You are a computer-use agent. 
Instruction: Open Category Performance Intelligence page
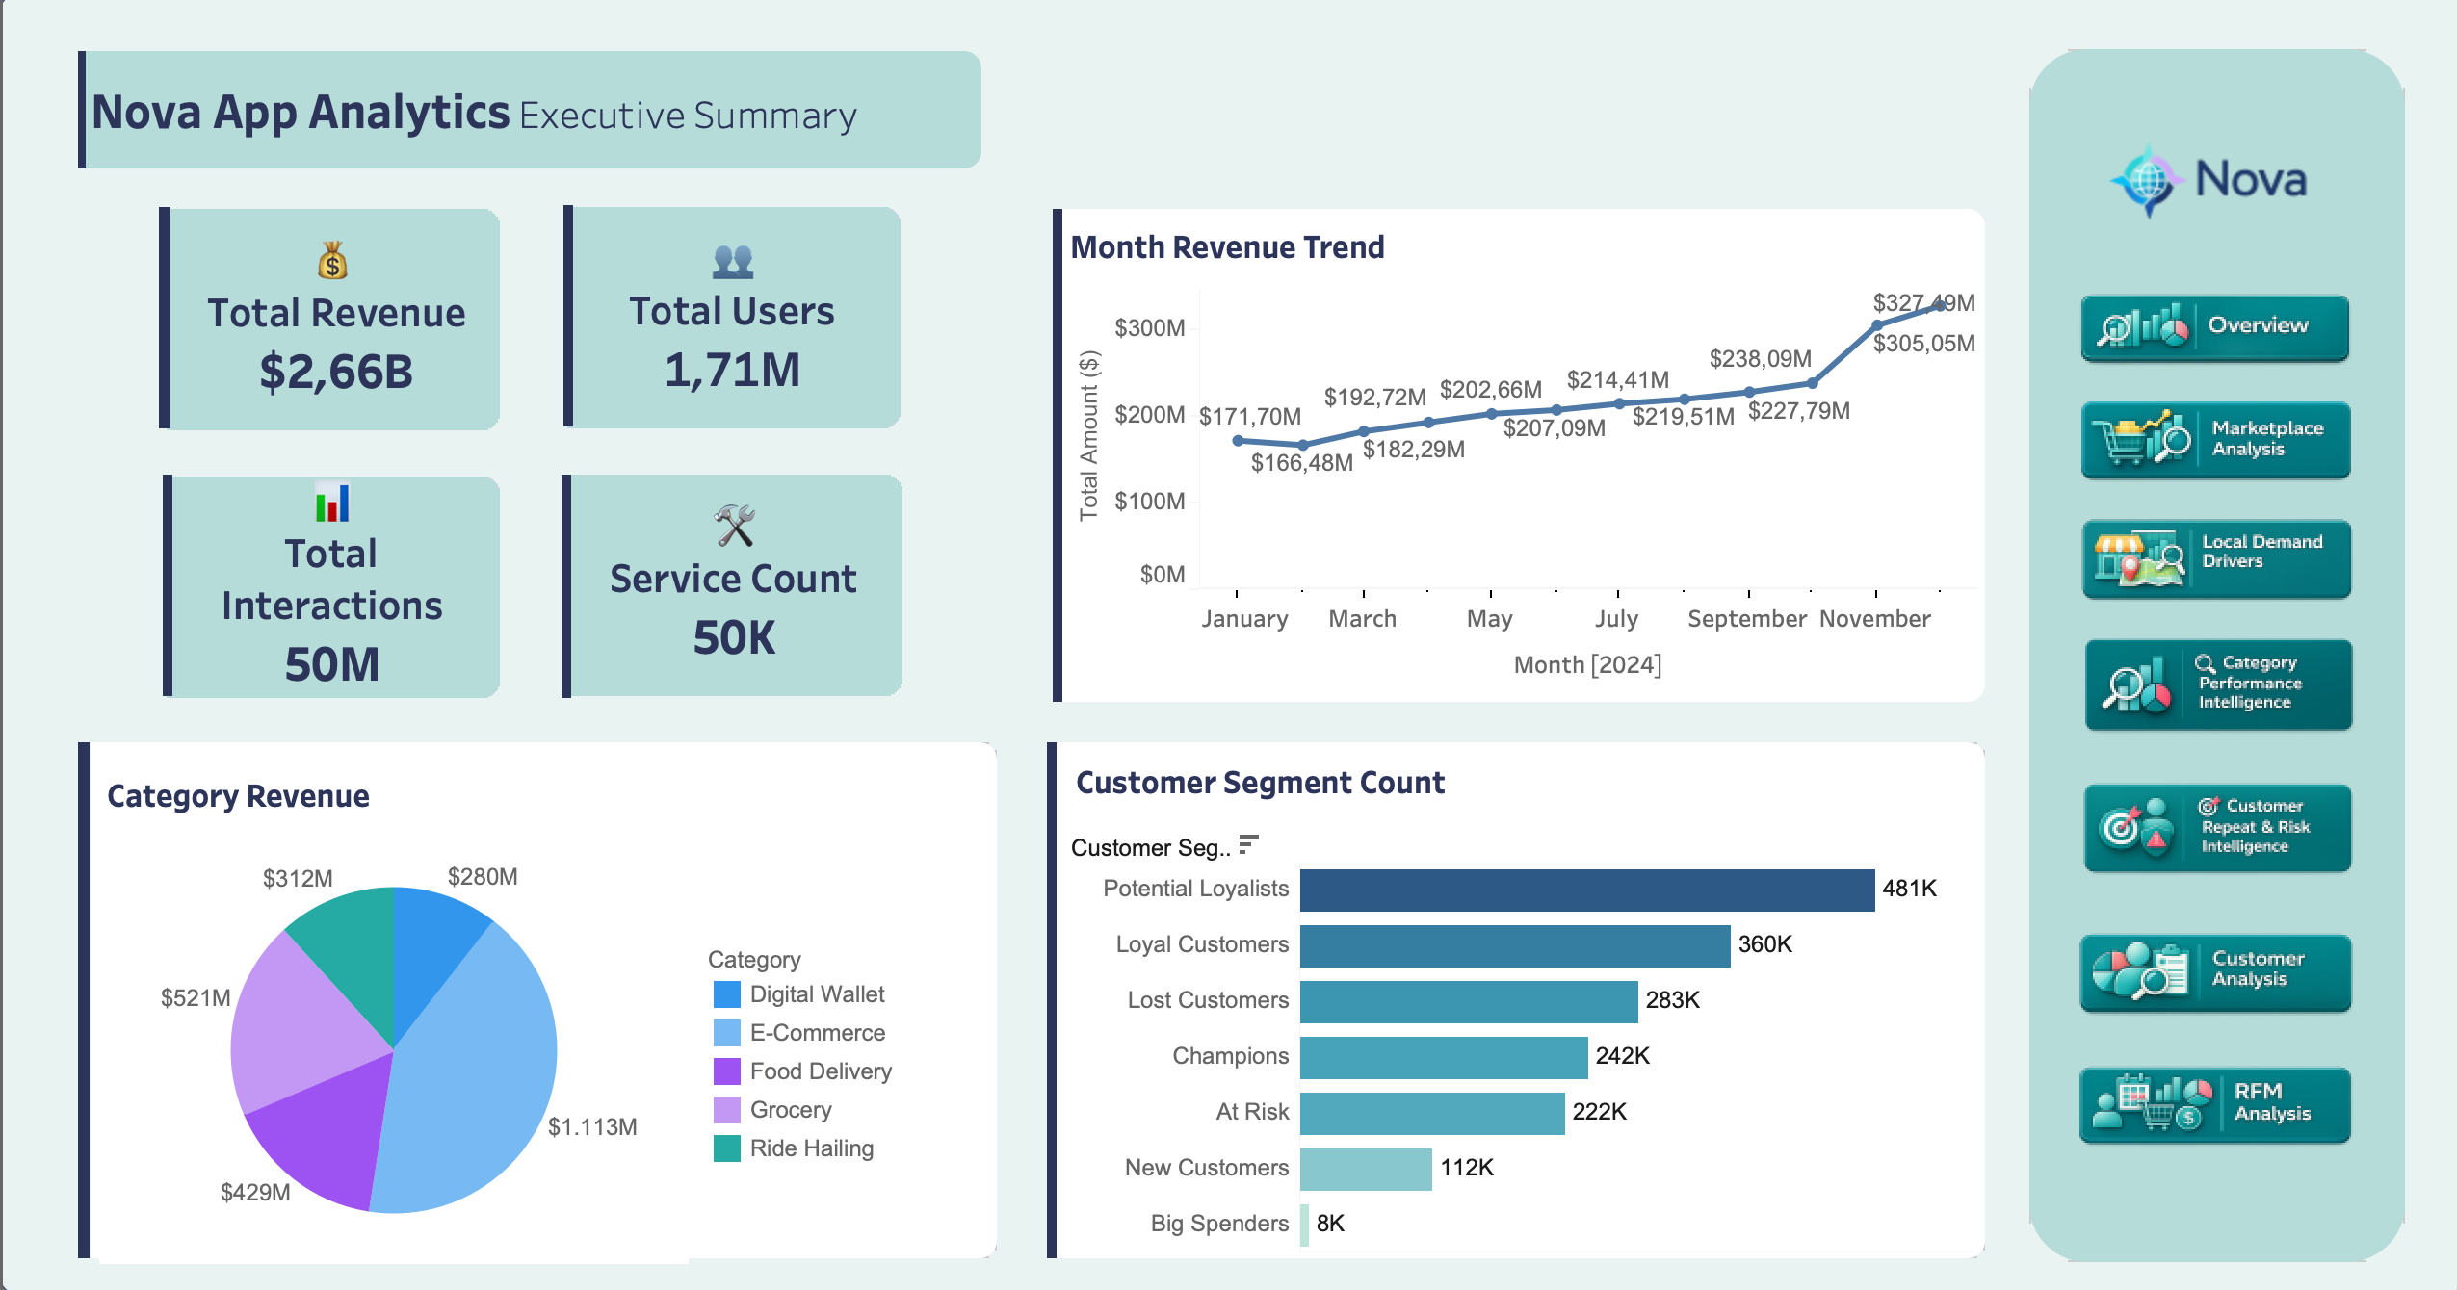(x=2218, y=684)
